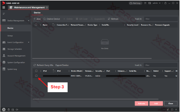Open Account Management page
The width and height of the screenshot is (180, 112).
coord(16,56)
